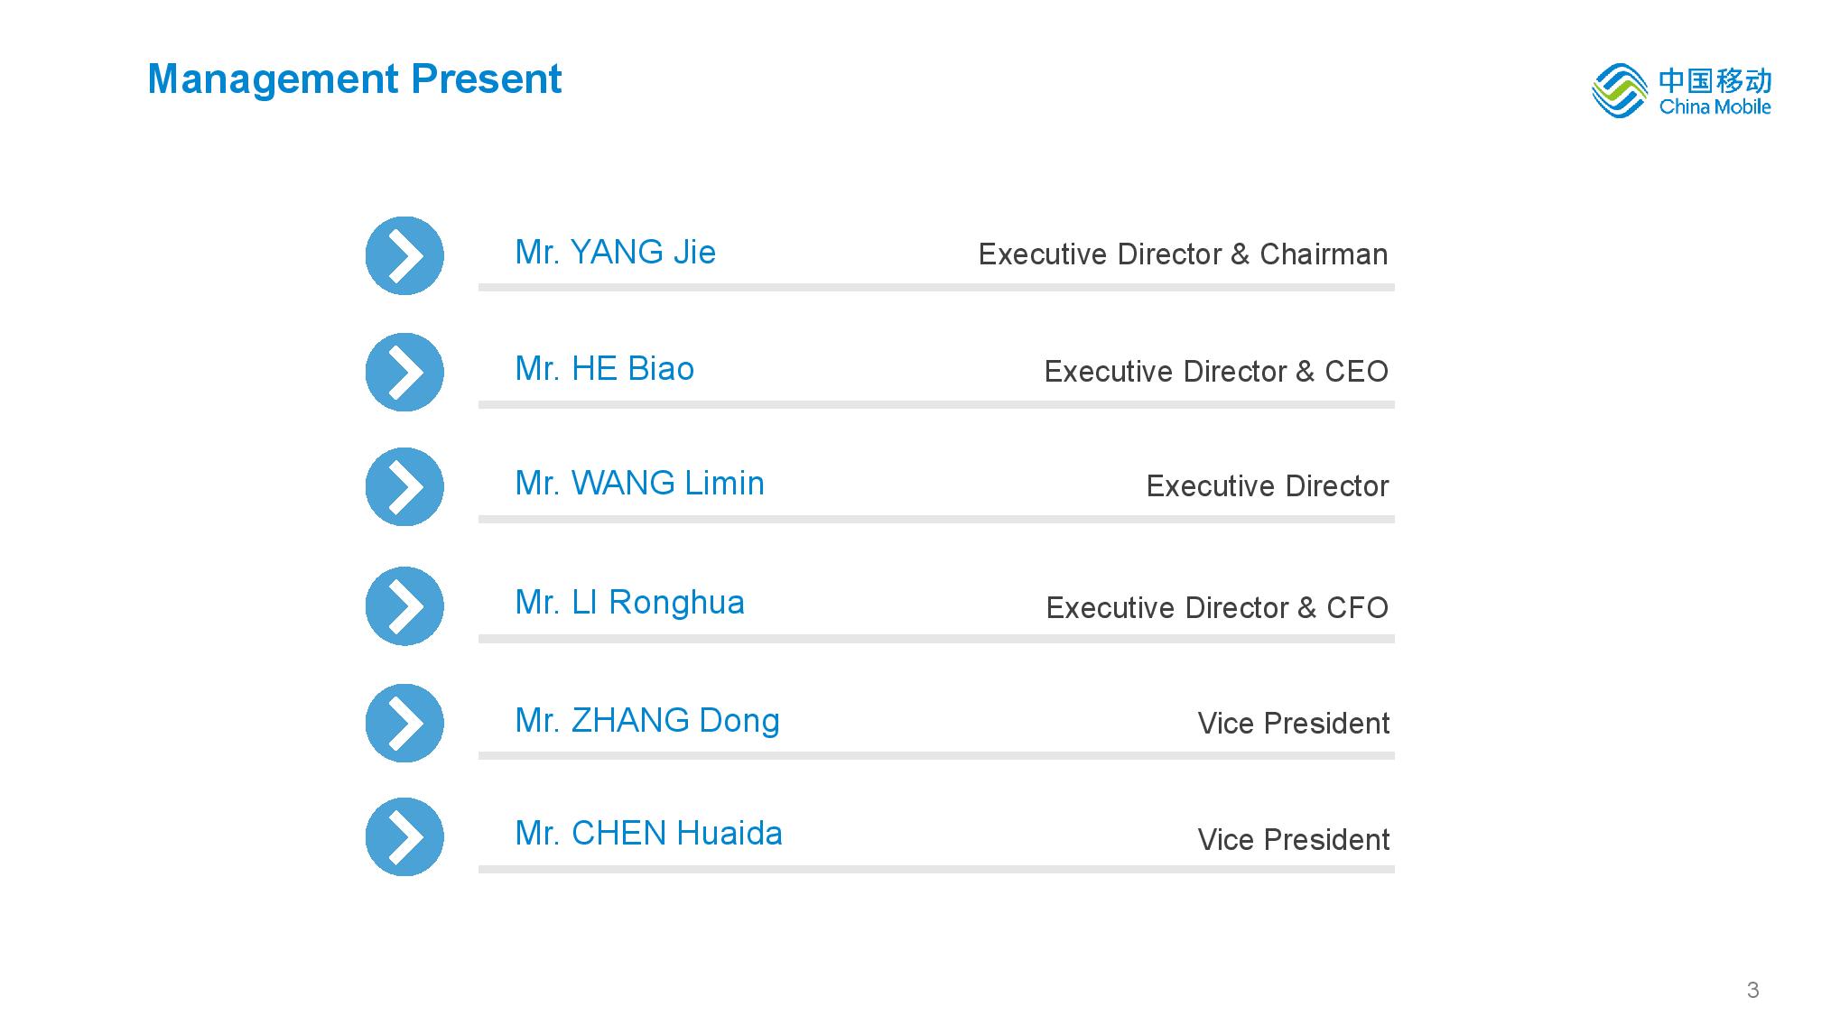Click the arrow icon beside Mr. WANG Limin
Viewport: 1840px width, 1034px height.
point(404,486)
